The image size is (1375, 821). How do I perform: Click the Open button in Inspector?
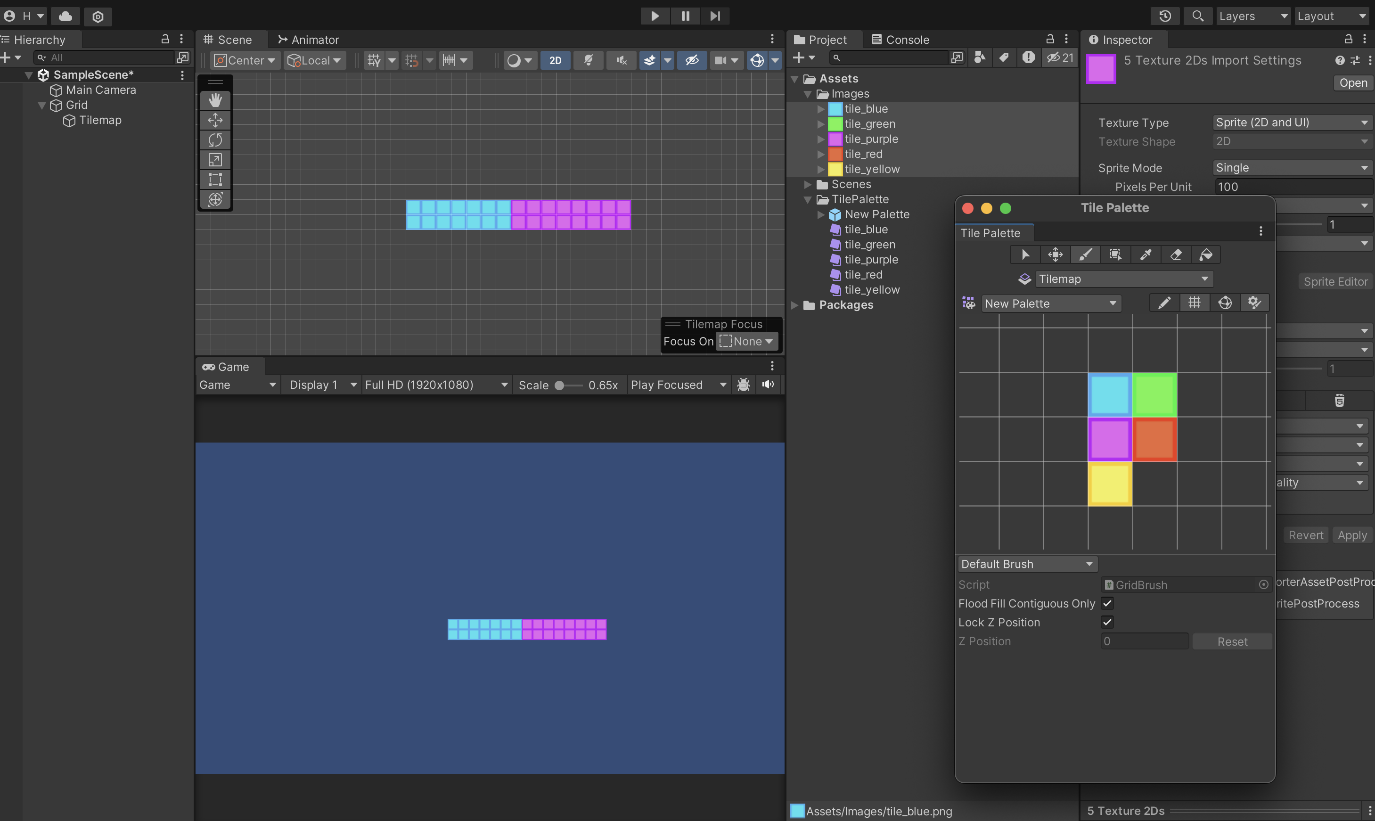tap(1352, 83)
